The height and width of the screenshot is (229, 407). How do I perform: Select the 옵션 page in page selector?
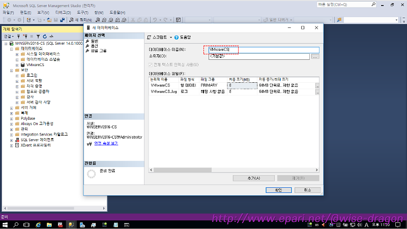(x=95, y=46)
